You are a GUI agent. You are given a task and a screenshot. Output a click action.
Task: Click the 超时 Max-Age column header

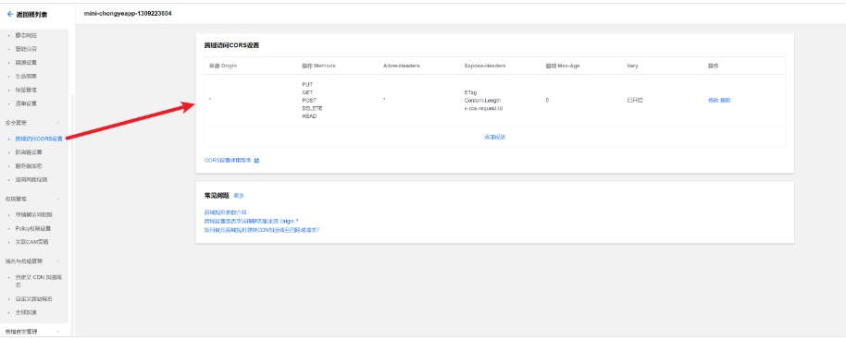pos(562,66)
